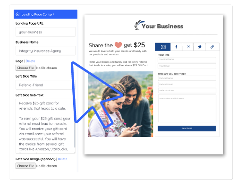This screenshot has height=189, width=236.
Task: Click the Your Business logo in preview
Action: click(159, 26)
